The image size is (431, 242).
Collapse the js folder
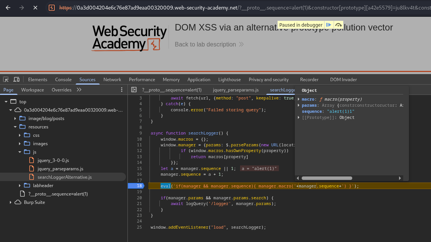tap(20, 152)
